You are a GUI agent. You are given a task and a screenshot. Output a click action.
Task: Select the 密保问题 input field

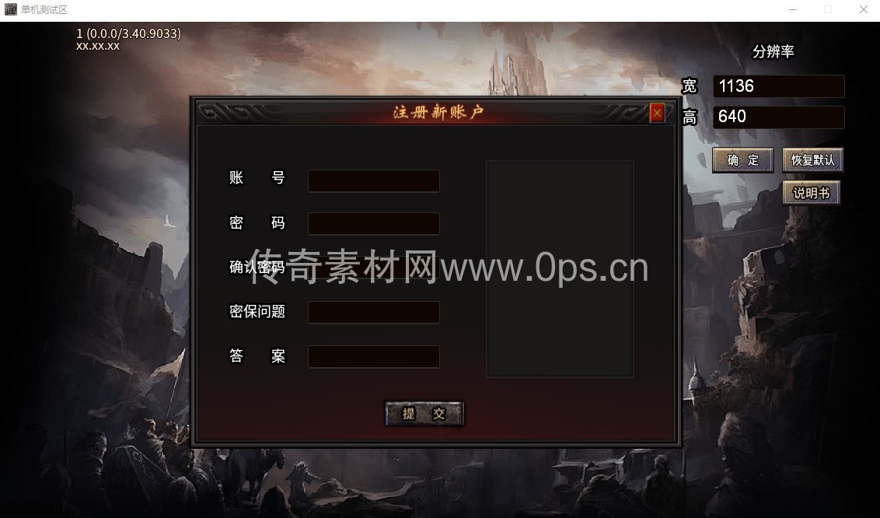point(374,312)
